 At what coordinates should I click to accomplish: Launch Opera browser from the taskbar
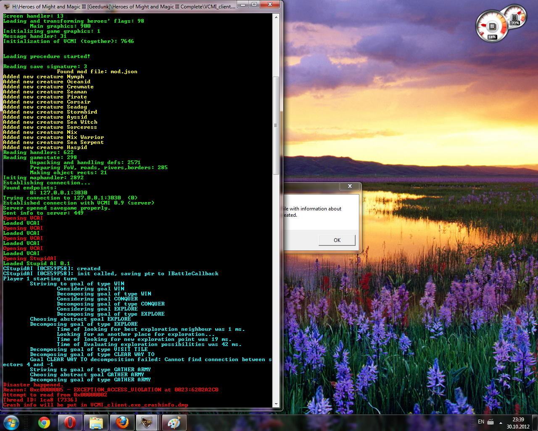click(x=70, y=423)
